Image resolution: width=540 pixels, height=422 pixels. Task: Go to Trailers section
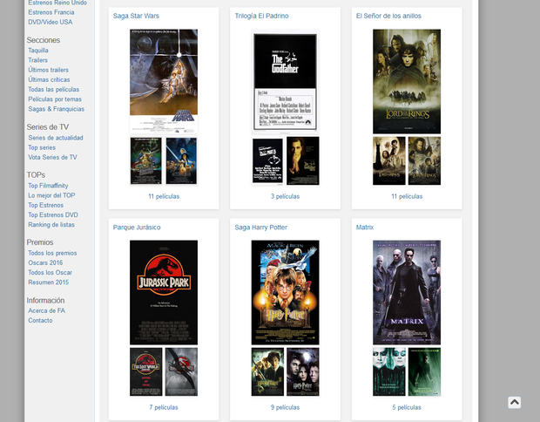click(37, 60)
